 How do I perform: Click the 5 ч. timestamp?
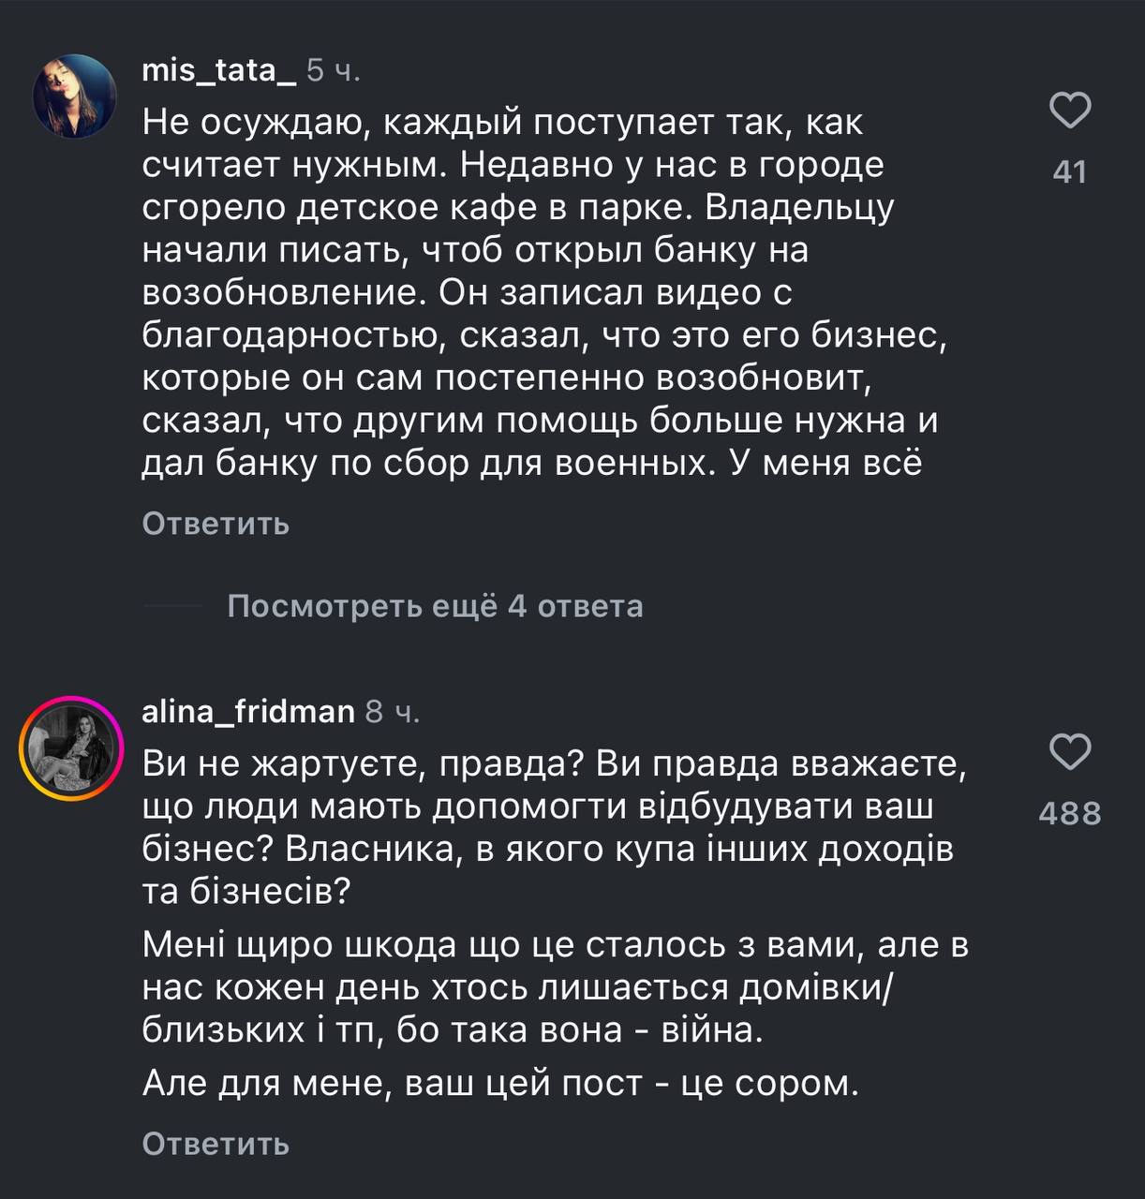click(334, 70)
